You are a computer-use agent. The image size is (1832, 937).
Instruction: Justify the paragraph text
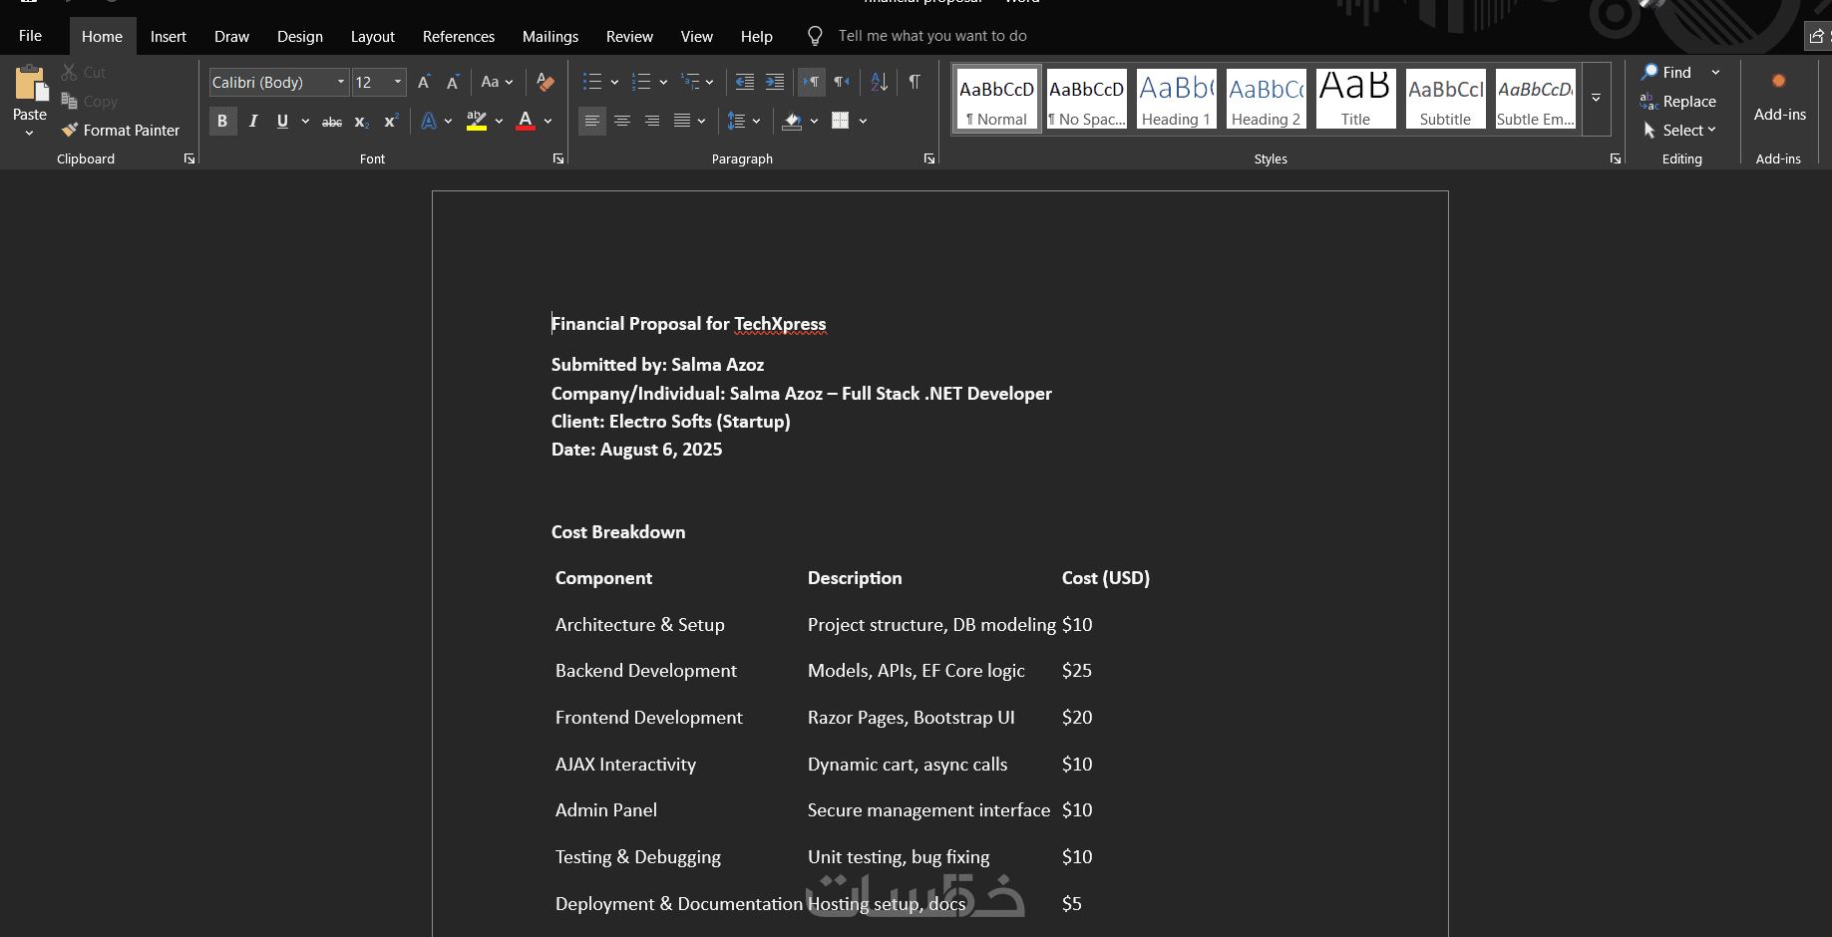[682, 122]
